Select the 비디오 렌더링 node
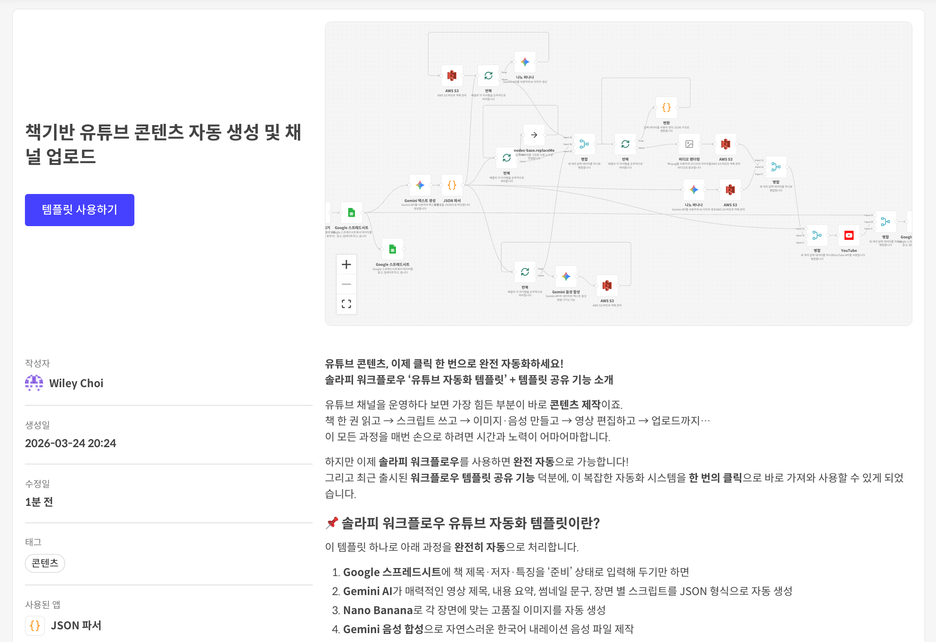This screenshot has height=642, width=936. click(690, 144)
